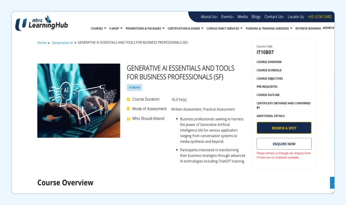The height and width of the screenshot is (205, 346).
Task: Click the Enquire Now button
Action: click(284, 144)
